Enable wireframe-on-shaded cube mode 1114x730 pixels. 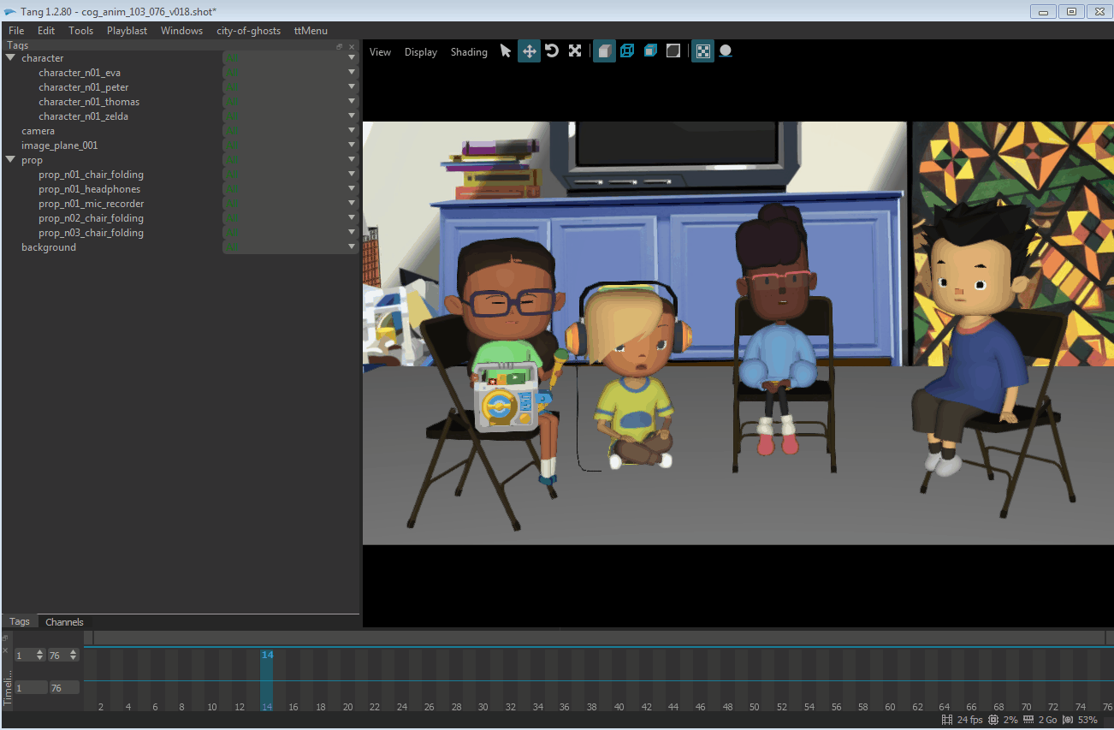(x=650, y=51)
